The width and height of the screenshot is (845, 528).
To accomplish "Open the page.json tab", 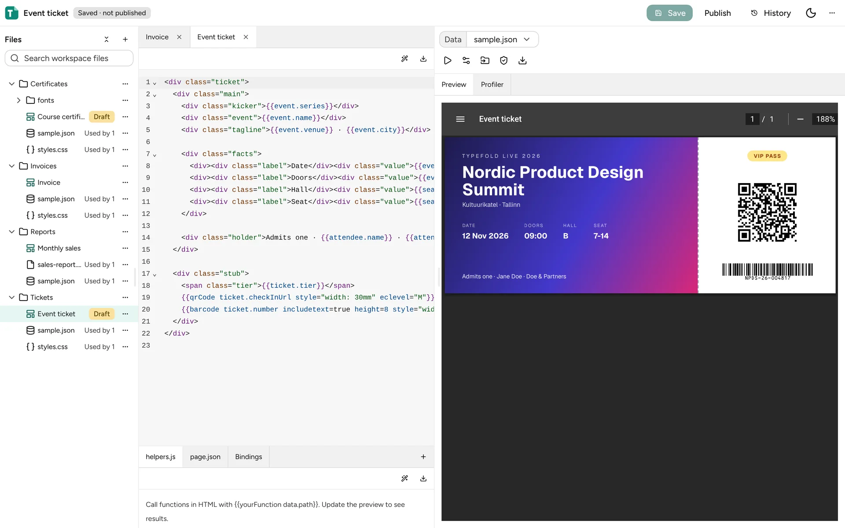I will pos(205,457).
